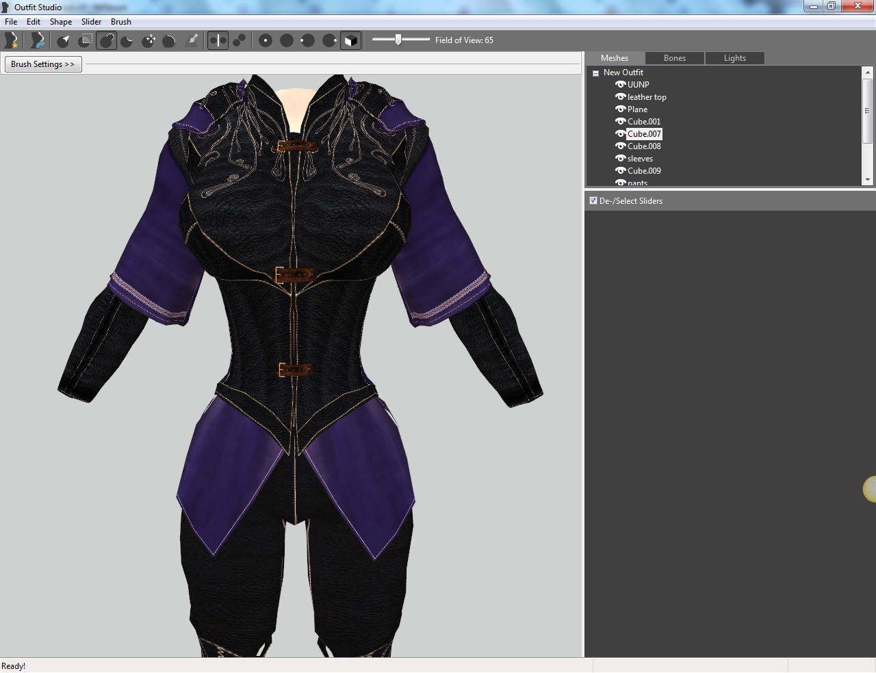Screen dimensions: 876x673
Task: Toggle the X-Mirror editing icon
Action: point(218,40)
